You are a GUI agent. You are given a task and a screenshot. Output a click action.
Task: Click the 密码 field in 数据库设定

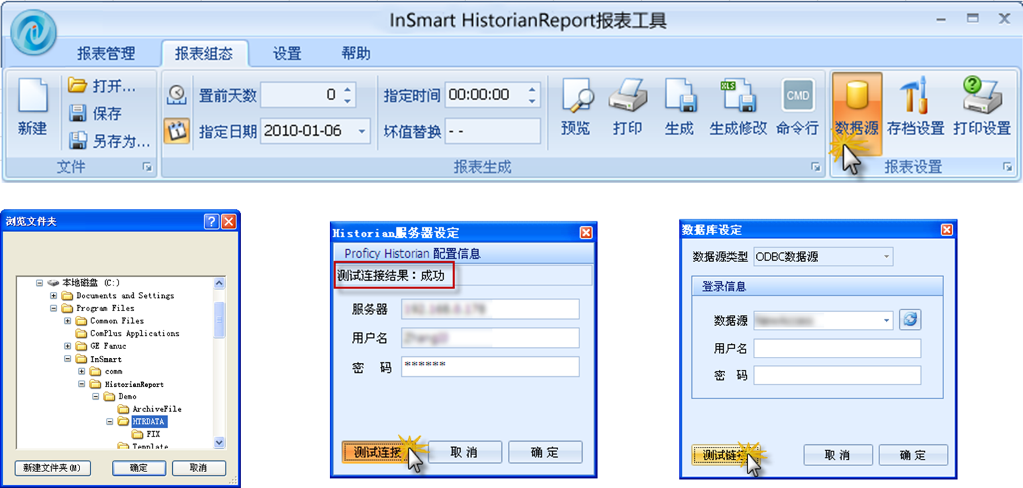(837, 375)
